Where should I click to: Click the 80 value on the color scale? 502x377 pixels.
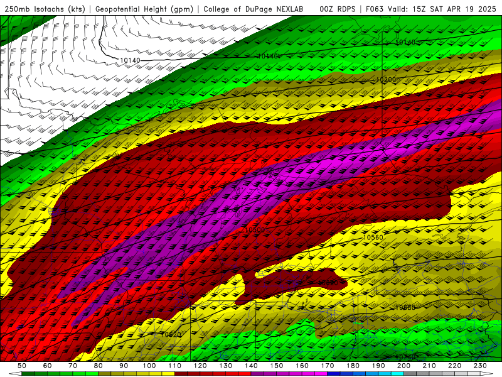99,366
